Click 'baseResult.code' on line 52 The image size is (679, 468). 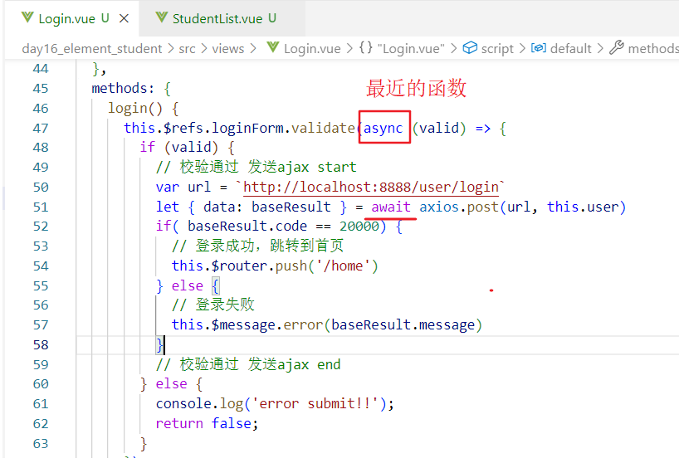pos(247,226)
